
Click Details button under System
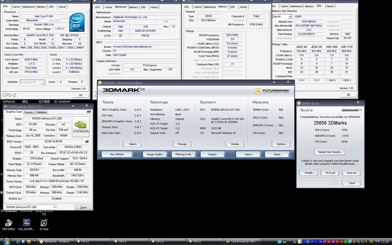pyautogui.click(x=236, y=144)
